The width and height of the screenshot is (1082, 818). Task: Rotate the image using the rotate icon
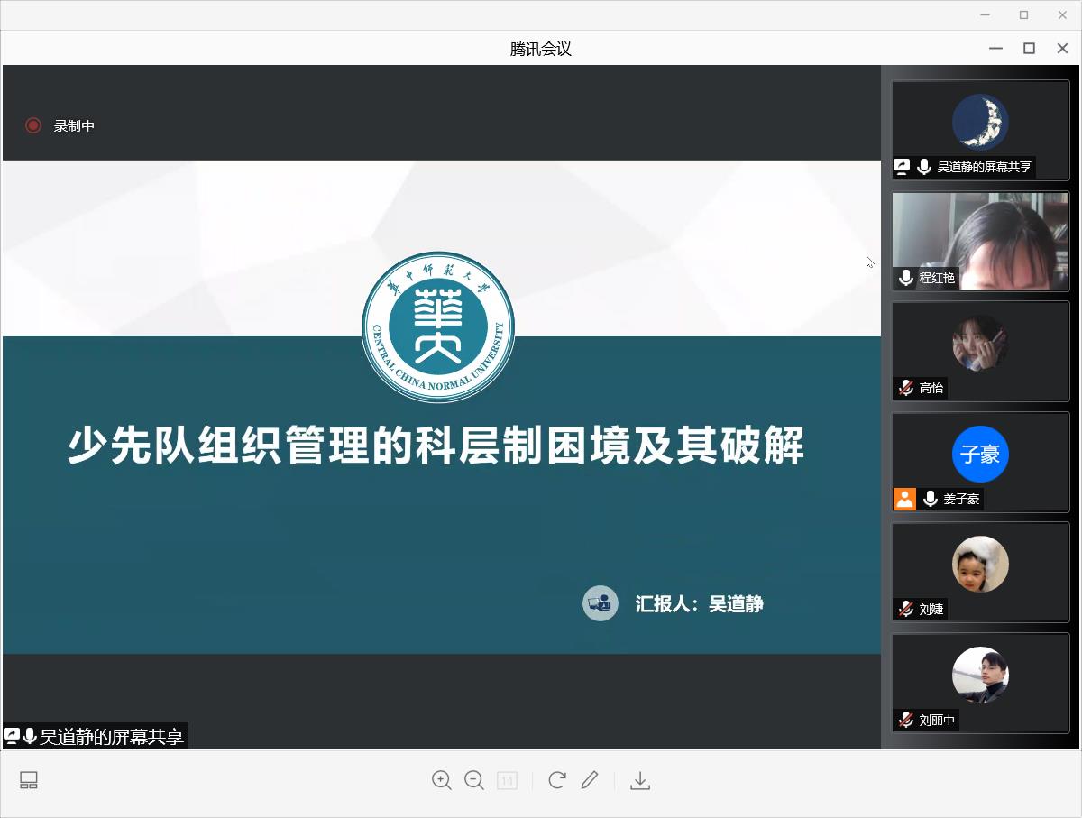556,780
